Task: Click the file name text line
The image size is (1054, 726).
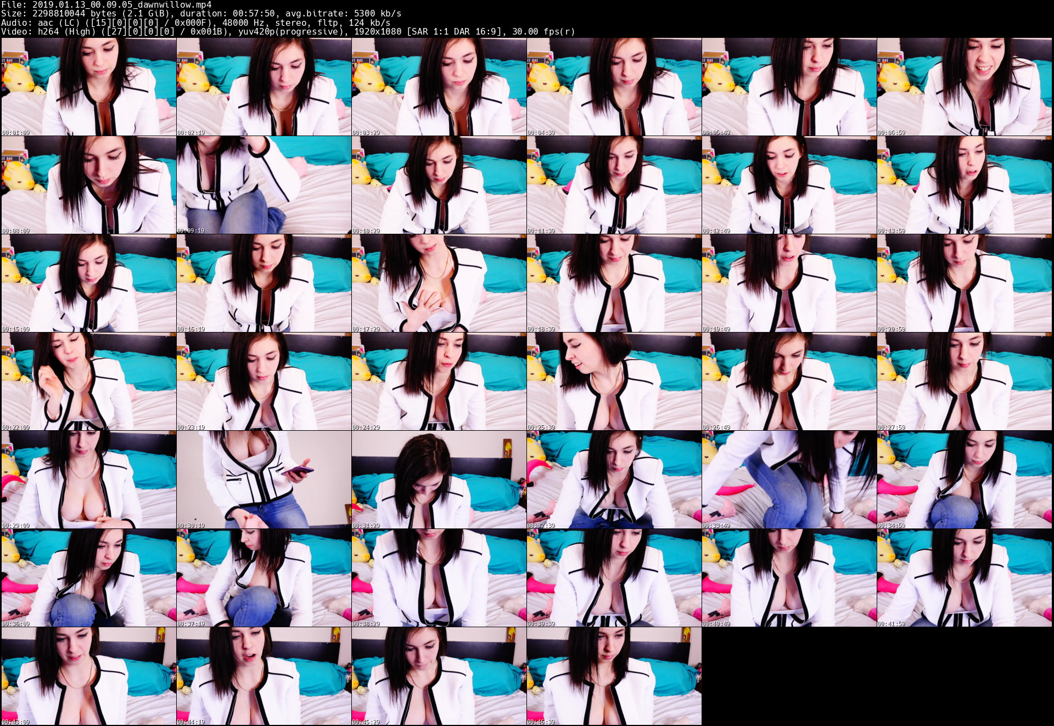Action: (106, 4)
